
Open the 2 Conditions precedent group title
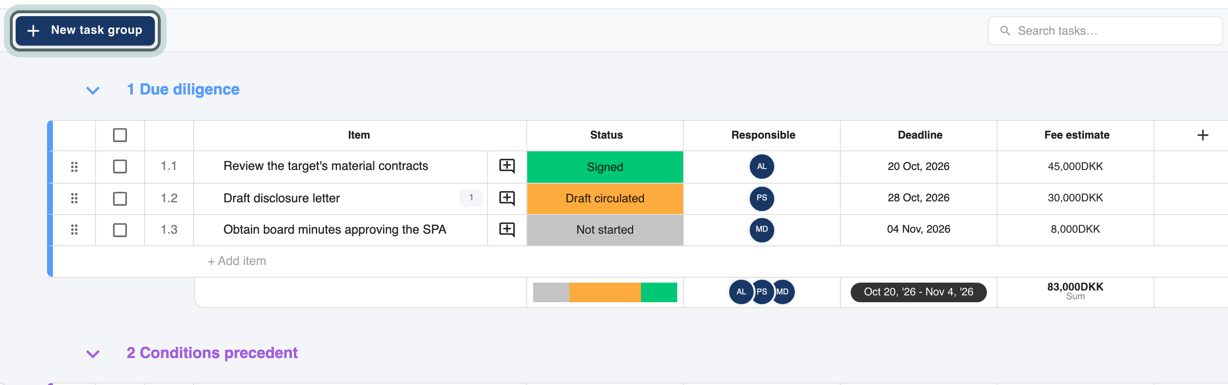click(x=212, y=353)
